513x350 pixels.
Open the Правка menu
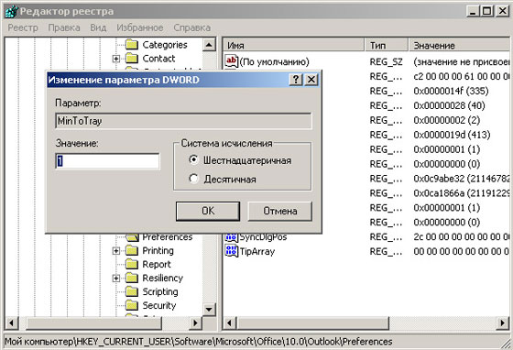click(64, 27)
